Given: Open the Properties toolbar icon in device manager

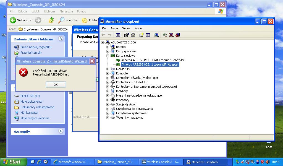Looking at the screenshot, I should [x=127, y=35].
